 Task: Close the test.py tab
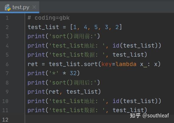(x=34, y=7)
